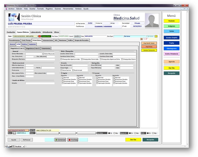Click the Refrescar button
The height and width of the screenshot is (157, 198).
pos(27,140)
